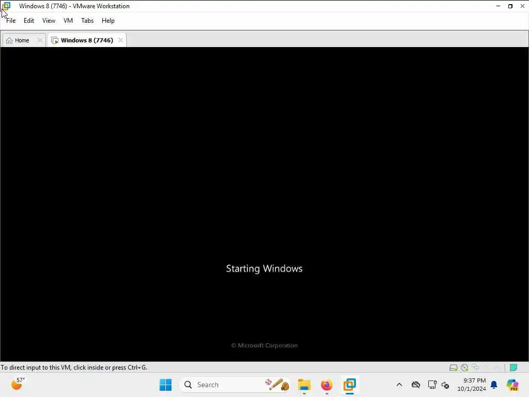The height and width of the screenshot is (397, 529).
Task: Click the VMware Workstation taskbar icon
Action: (x=350, y=385)
